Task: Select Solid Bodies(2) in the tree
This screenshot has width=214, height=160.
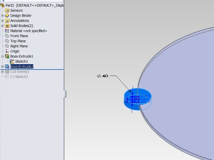Action: pyautogui.click(x=22, y=26)
